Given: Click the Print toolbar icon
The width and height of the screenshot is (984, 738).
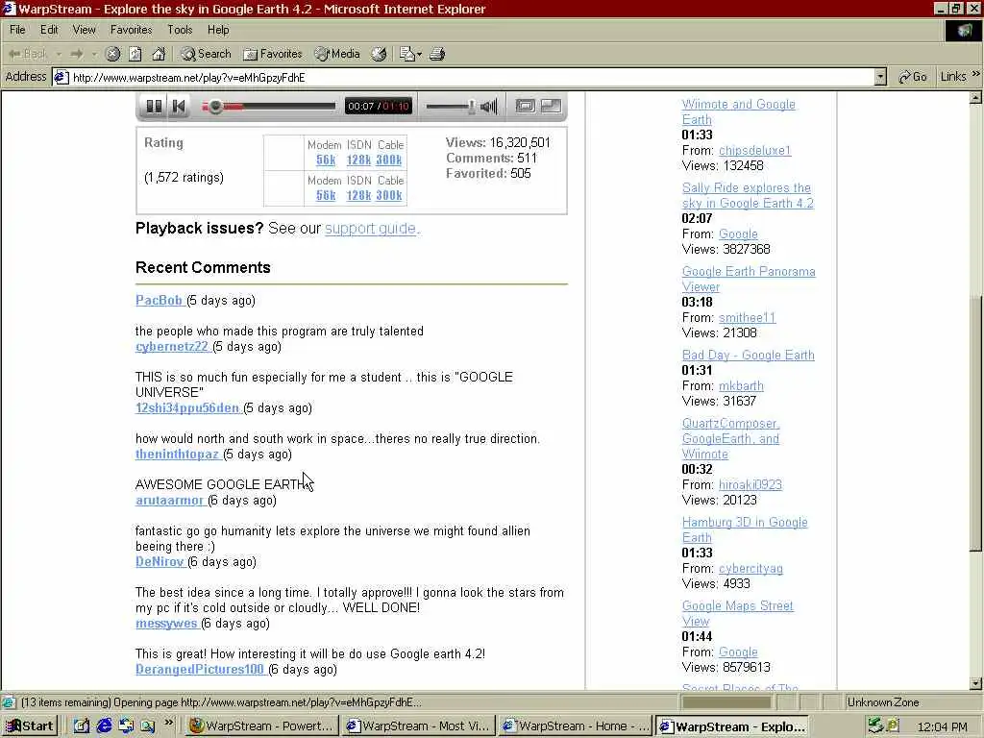Looking at the screenshot, I should click(x=437, y=54).
